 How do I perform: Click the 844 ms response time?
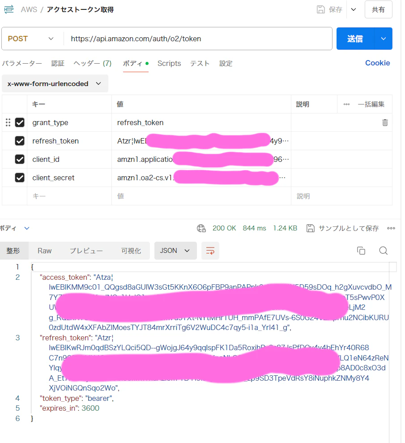(254, 228)
